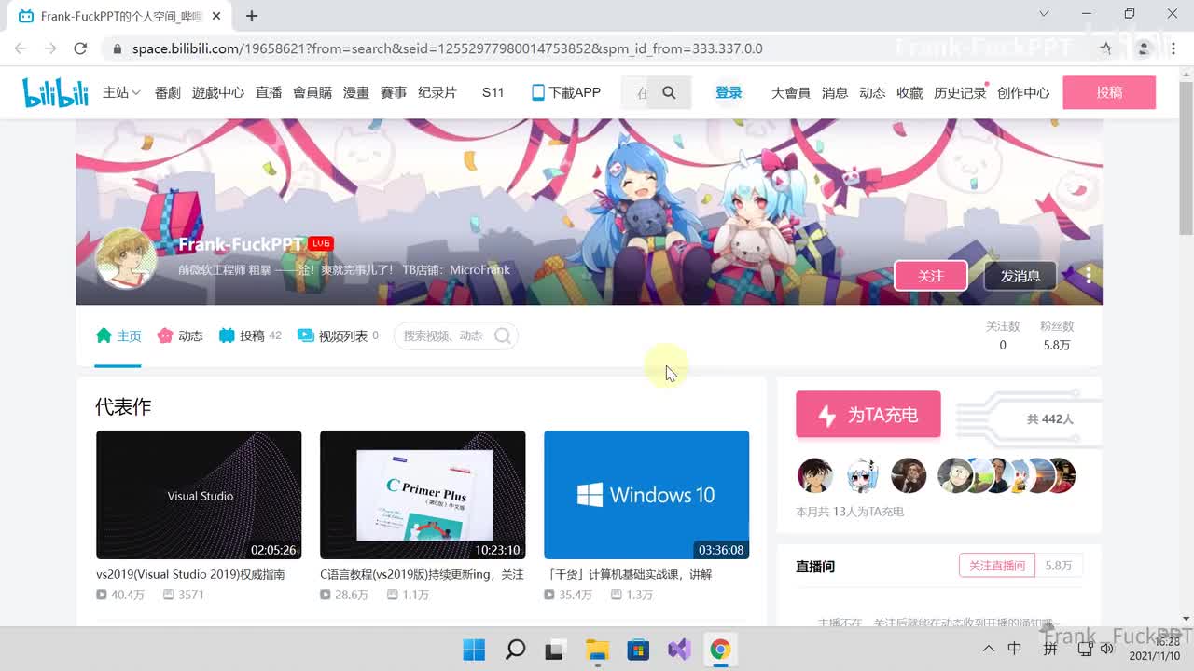The height and width of the screenshot is (671, 1194).
Task: Open 收藏 in header
Action: (x=909, y=92)
